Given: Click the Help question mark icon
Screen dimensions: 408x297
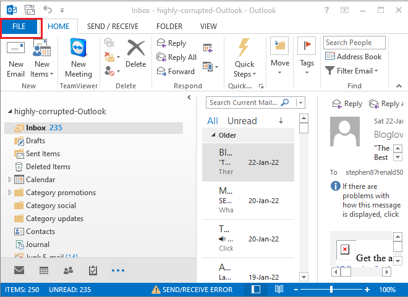Looking at the screenshot, I should click(326, 10).
